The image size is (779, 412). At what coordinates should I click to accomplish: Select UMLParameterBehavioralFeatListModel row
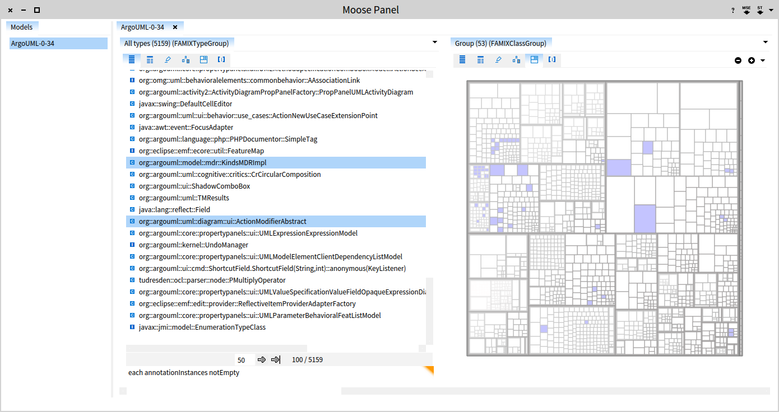276,315
